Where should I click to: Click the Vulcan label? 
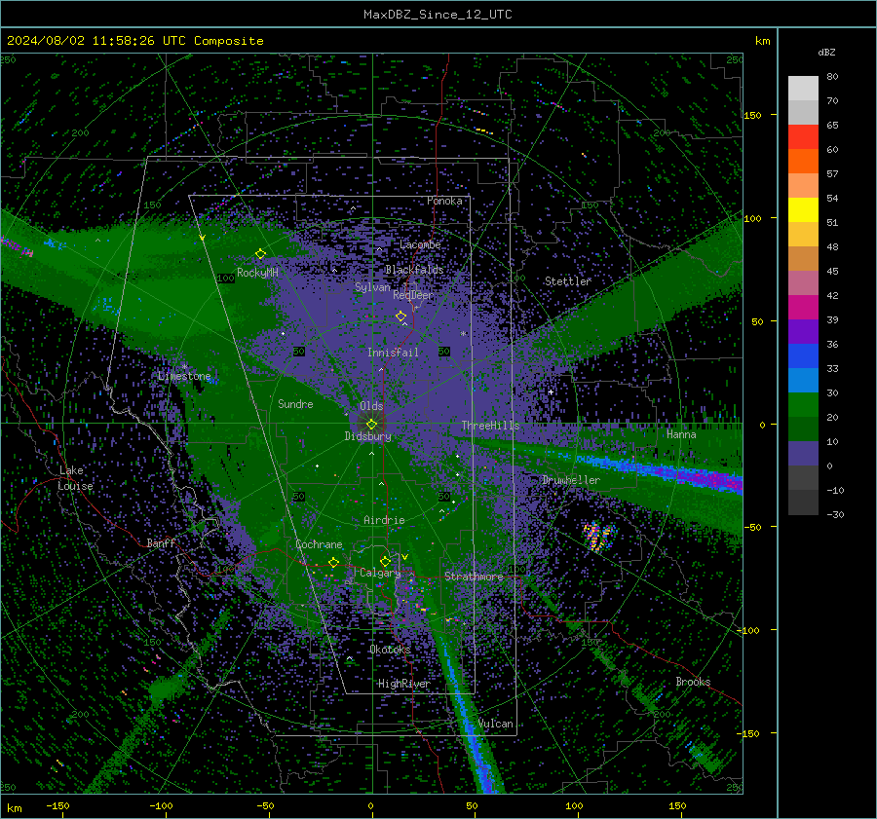[x=495, y=724]
